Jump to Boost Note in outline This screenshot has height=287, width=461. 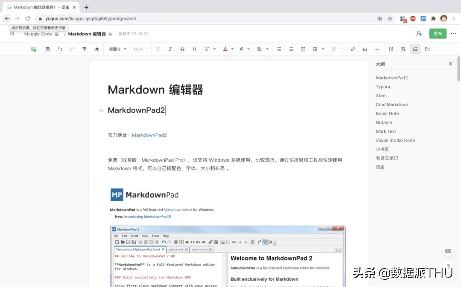pyautogui.click(x=387, y=113)
